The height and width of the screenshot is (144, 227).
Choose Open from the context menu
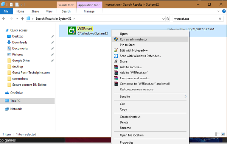150,34
